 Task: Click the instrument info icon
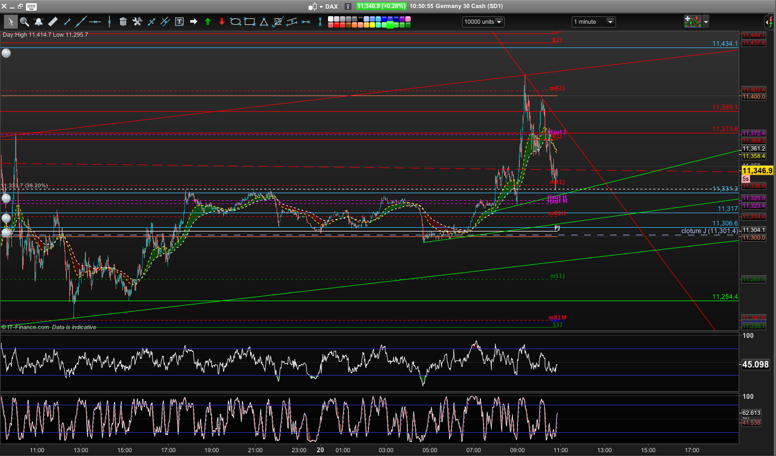coord(348,6)
